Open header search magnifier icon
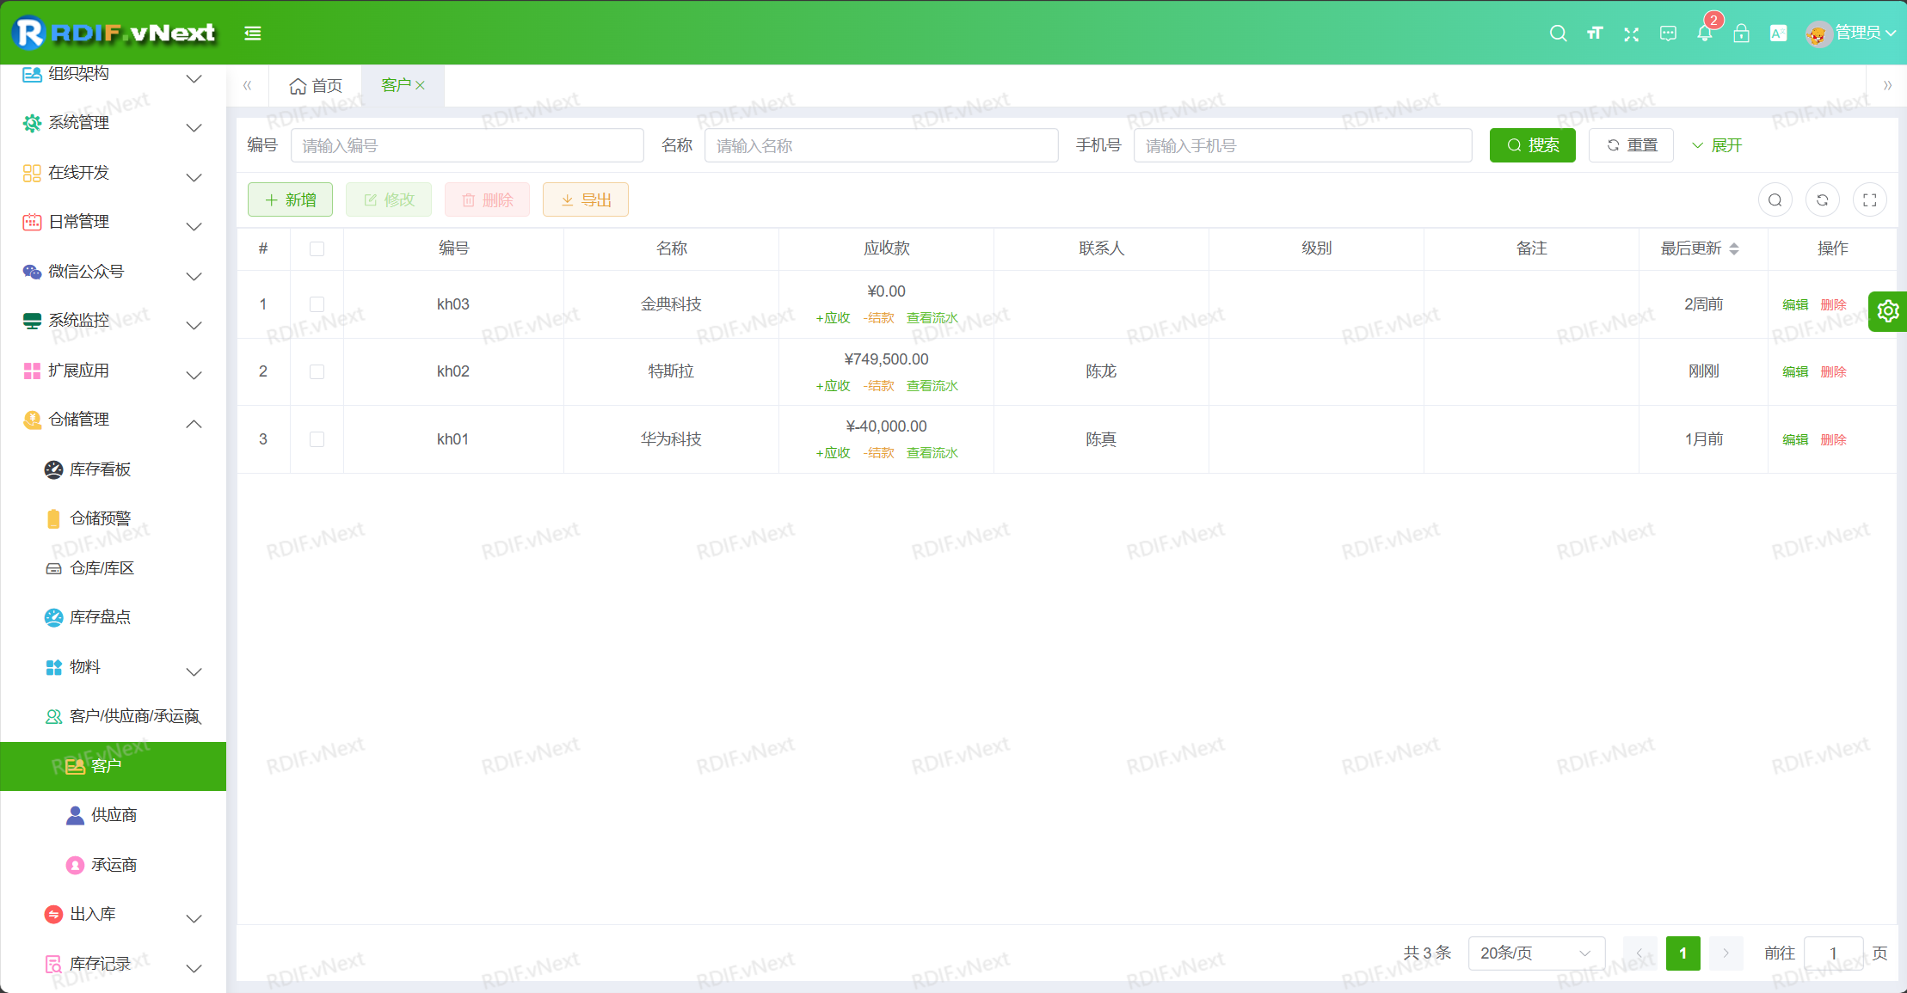Screen dimensions: 1907x993 point(1558,34)
